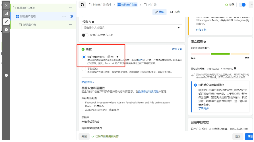The width and height of the screenshot is (254, 142).
Task: Toggle the side panel layout icon
Action: tap(82, 5)
